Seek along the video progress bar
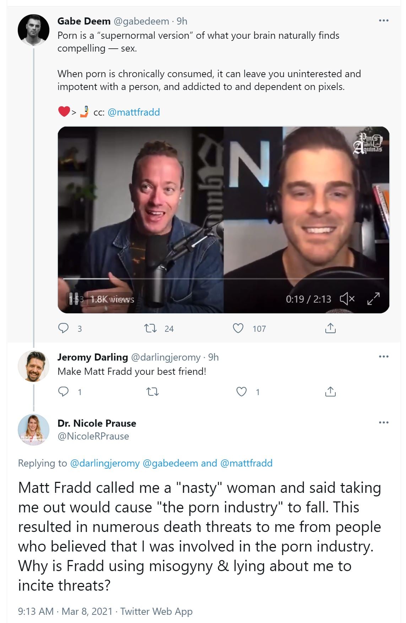Image resolution: width=406 pixels, height=623 pixels. [223, 279]
